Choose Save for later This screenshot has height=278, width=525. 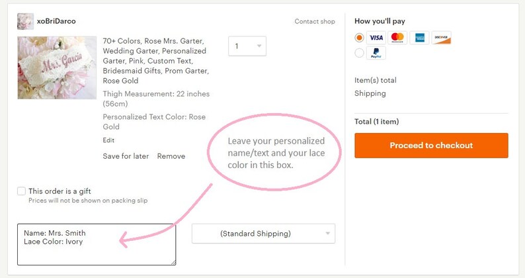(126, 156)
